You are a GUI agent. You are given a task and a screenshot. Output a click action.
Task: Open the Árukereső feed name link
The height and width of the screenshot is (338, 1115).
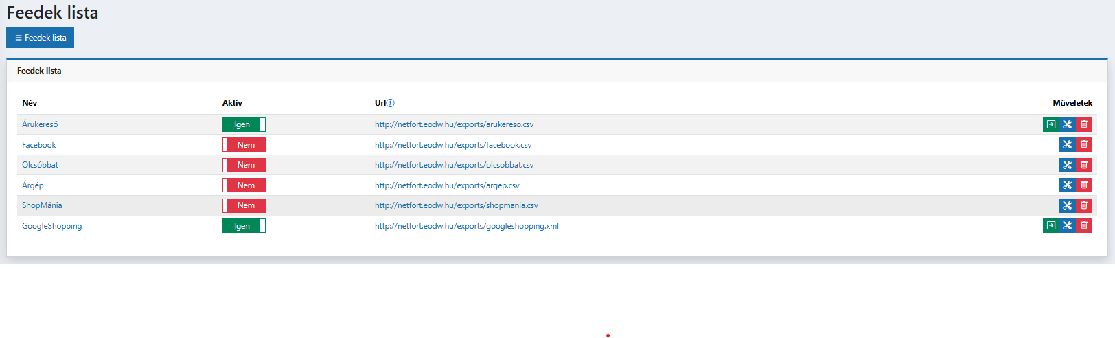[x=40, y=124]
